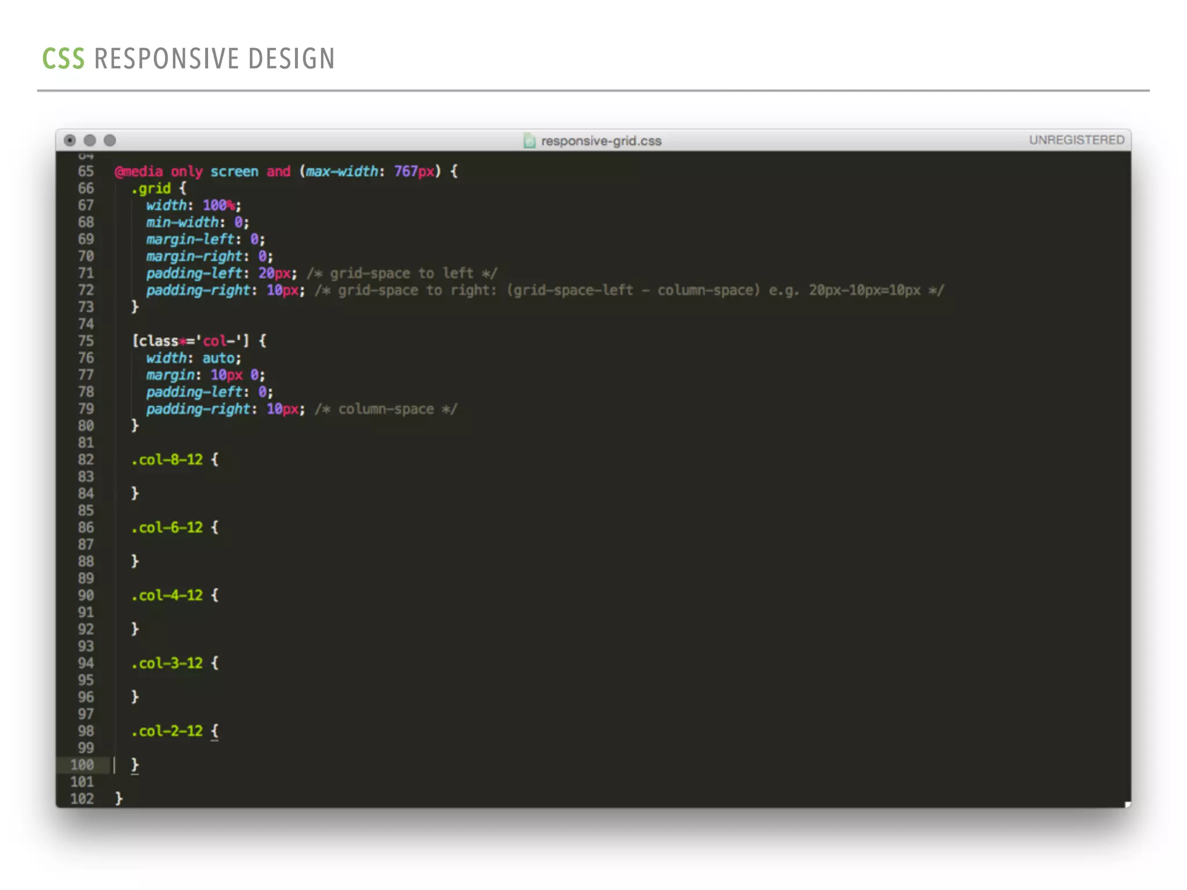
Task: Click the .col-8-12 selector
Action: tap(167, 460)
